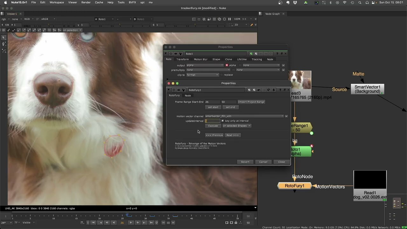Screen dimensions: 407x229
Task: Toggle the alpha channel checkbox
Action: pos(227,65)
